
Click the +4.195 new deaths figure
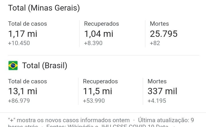click(x=157, y=101)
